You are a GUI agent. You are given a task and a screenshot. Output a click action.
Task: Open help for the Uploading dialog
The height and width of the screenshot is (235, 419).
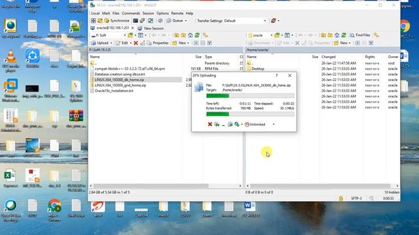[x=276, y=76]
